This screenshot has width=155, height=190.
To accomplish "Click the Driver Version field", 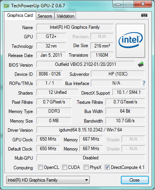I will point(91,130).
